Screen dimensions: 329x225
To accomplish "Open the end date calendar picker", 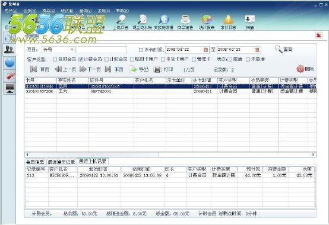I will (x=257, y=50).
